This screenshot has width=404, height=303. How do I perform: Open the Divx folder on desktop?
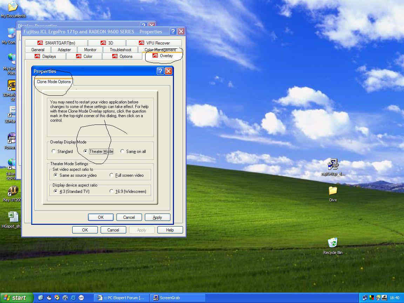[x=333, y=194]
